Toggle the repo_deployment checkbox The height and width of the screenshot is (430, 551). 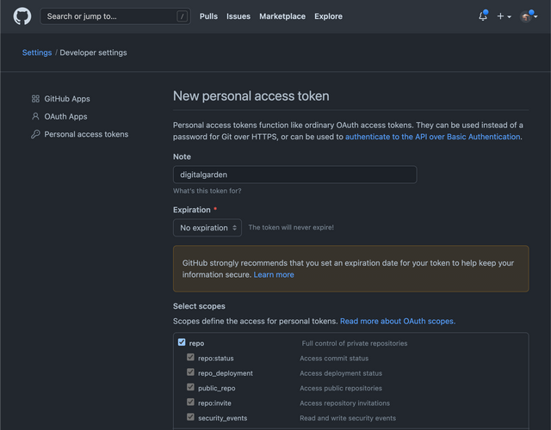click(x=190, y=372)
